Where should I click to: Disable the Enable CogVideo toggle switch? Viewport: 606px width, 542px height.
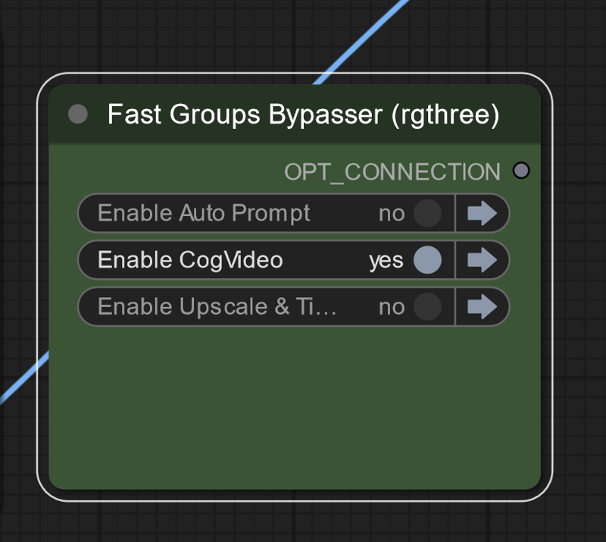427,260
